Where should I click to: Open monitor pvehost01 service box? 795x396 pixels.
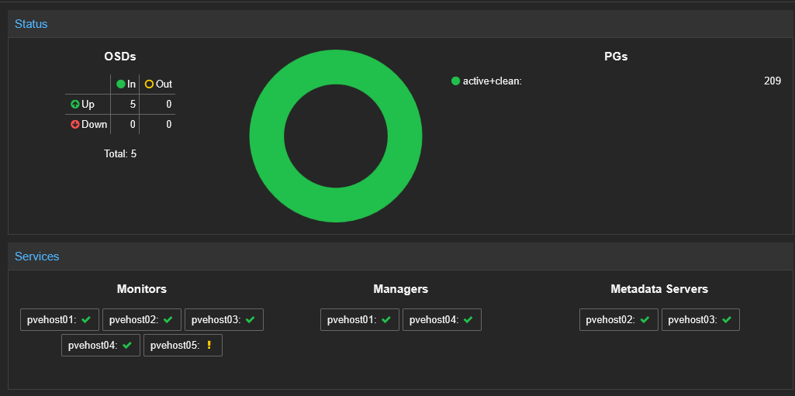pyautogui.click(x=60, y=319)
